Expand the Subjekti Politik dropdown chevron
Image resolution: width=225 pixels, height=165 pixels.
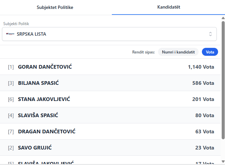point(210,34)
